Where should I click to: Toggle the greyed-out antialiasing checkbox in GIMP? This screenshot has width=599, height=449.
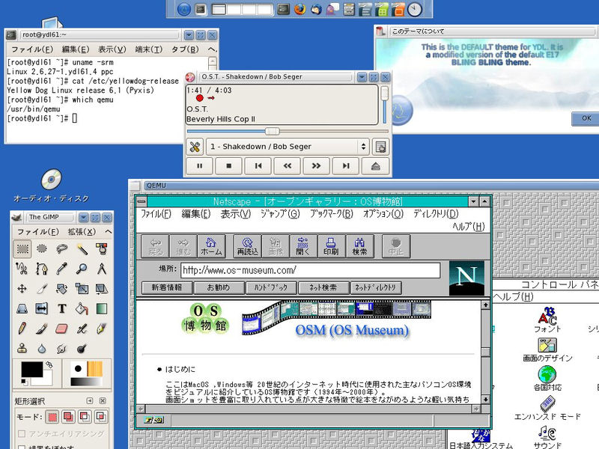[22, 434]
